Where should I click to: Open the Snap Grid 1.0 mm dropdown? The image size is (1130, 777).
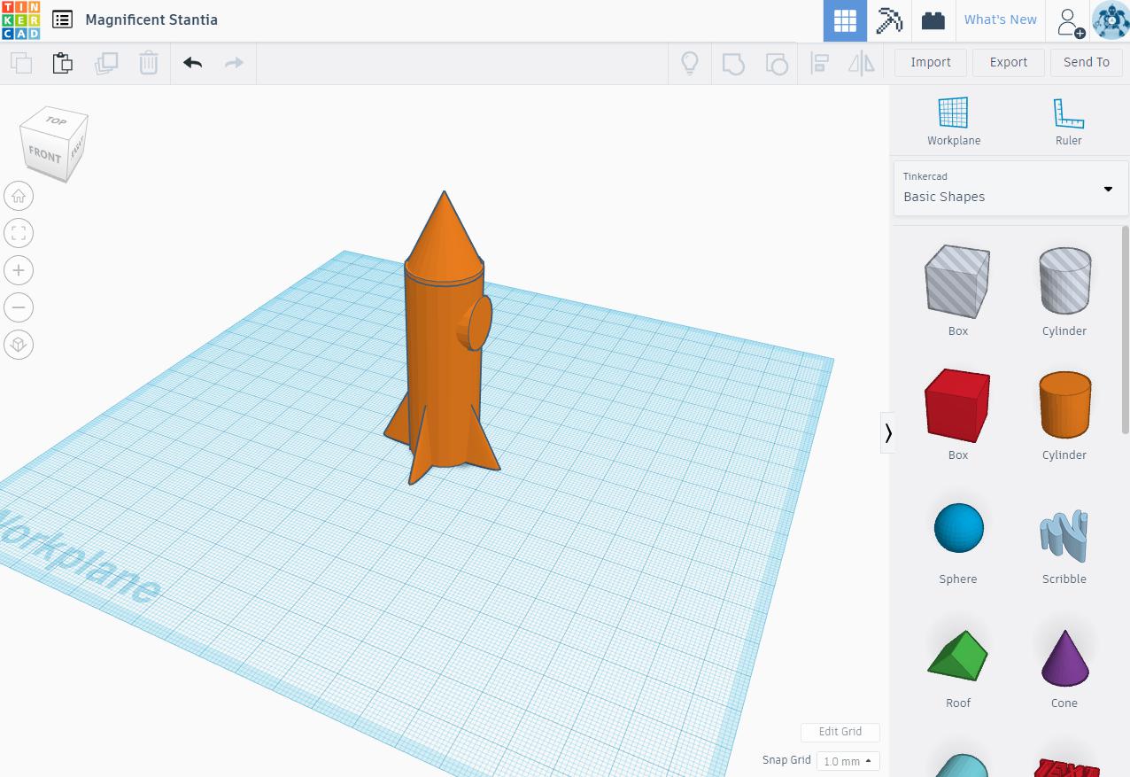(847, 761)
